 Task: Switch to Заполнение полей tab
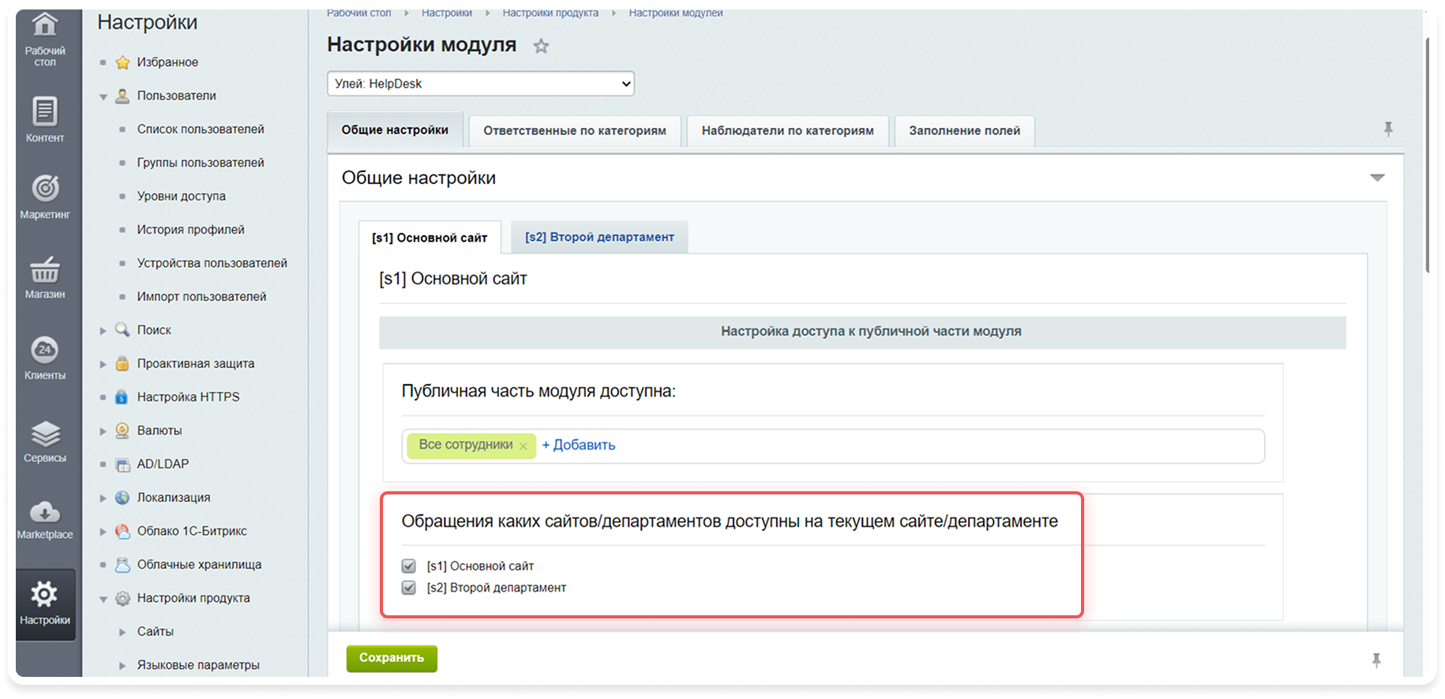[964, 131]
